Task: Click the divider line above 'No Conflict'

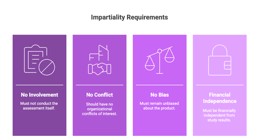Action: (100, 85)
